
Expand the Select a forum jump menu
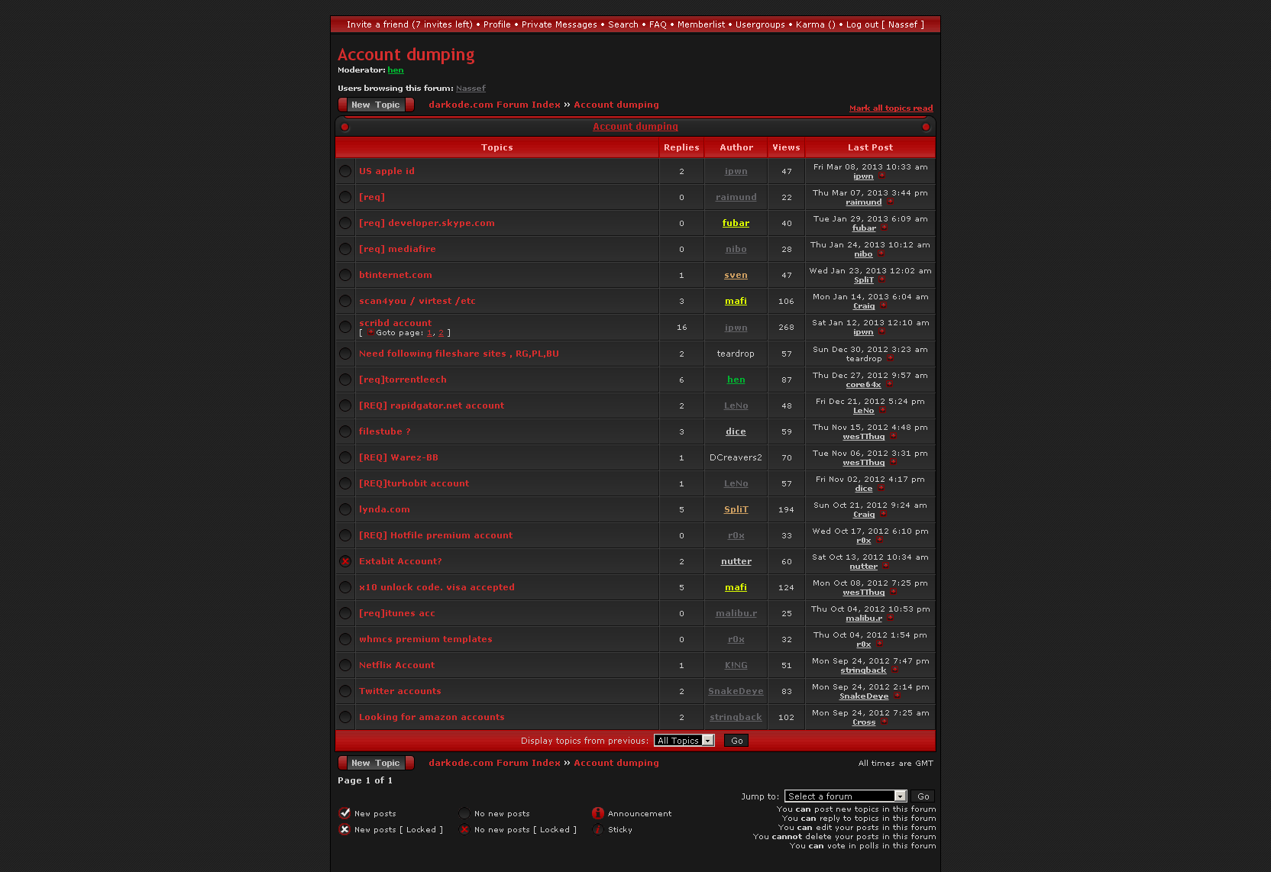[845, 796]
